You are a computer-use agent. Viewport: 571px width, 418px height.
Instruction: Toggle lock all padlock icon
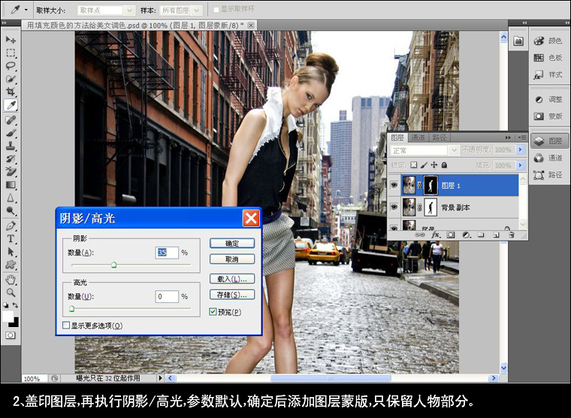point(444,165)
